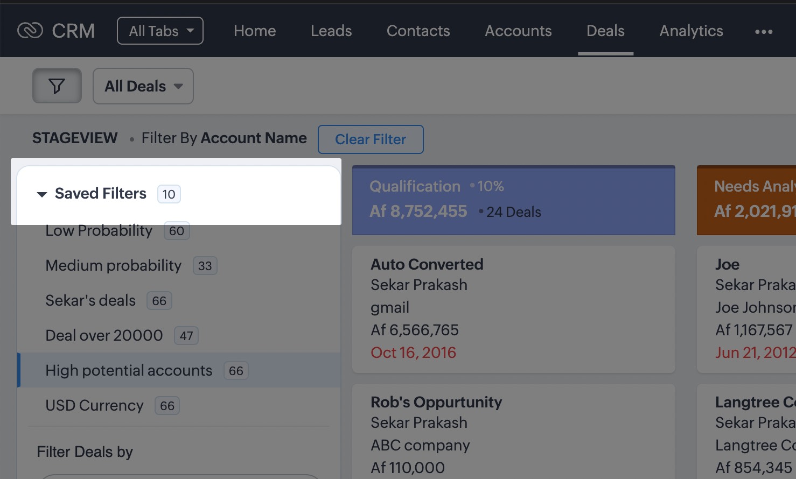796x479 pixels.
Task: Go to the Home tab
Action: point(255,31)
